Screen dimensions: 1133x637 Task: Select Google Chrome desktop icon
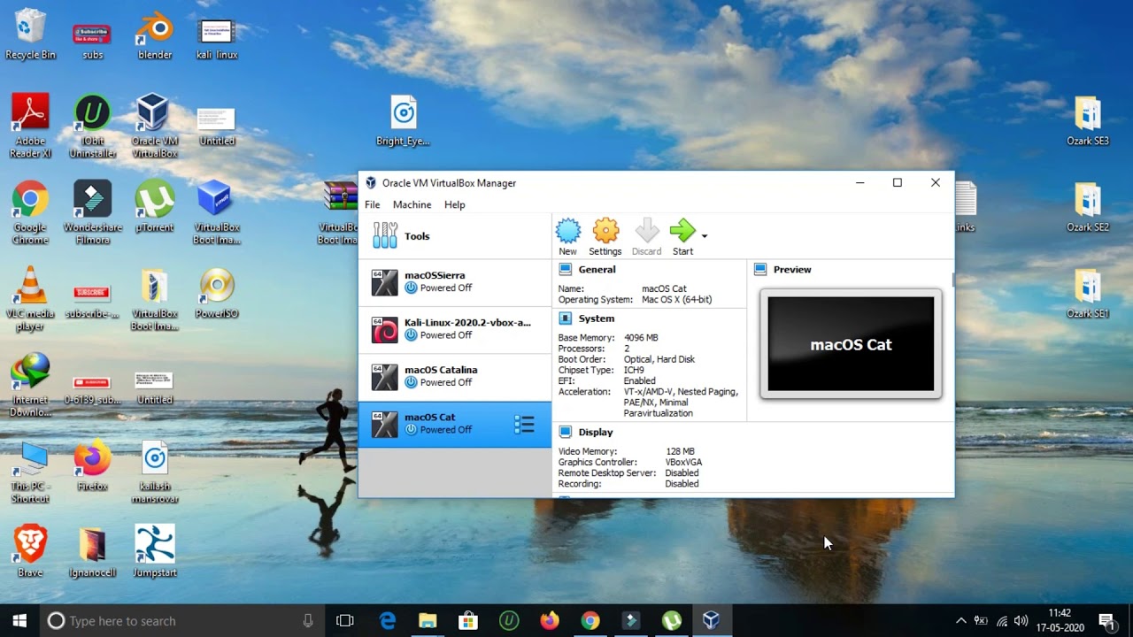30,212
